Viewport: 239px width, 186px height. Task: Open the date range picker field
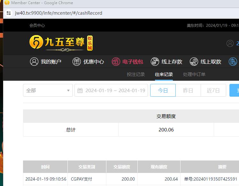[111, 91]
